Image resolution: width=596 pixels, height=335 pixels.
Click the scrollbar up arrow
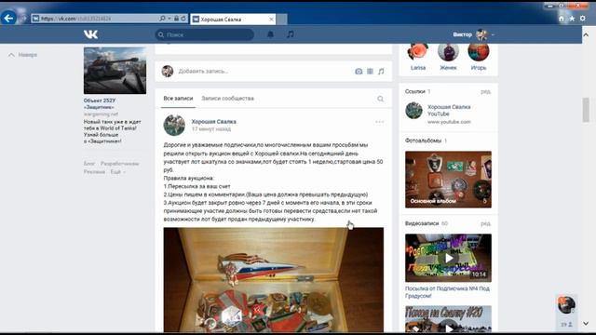[x=586, y=34]
